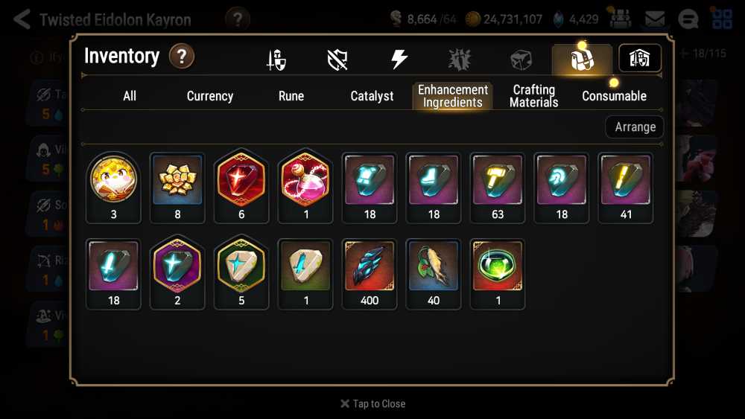Tap the green orb item with quantity 1
Image resolution: width=745 pixels, height=419 pixels.
click(497, 275)
